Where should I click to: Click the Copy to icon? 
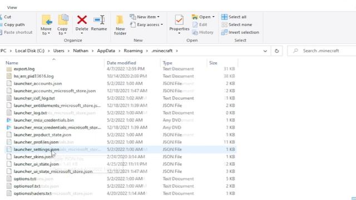coord(63,20)
